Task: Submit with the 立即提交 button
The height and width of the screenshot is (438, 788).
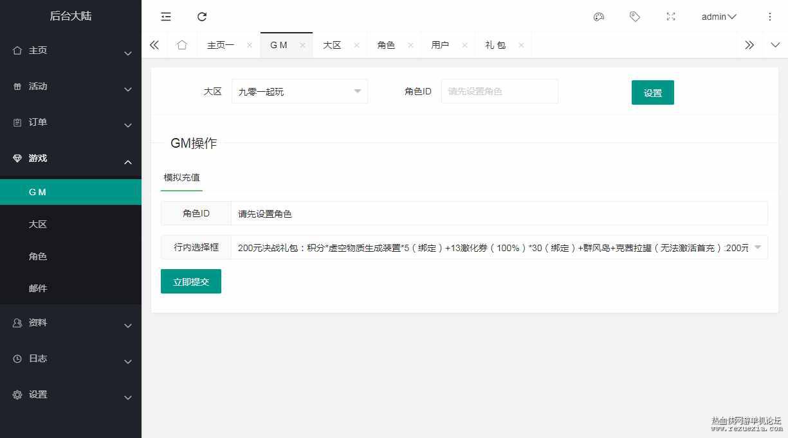Action: point(191,281)
